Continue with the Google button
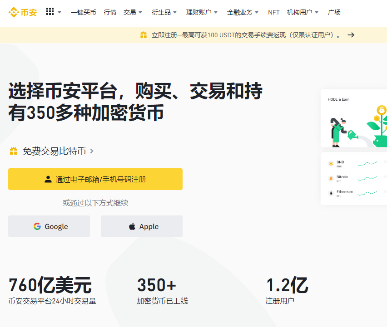Viewport: 387px width, 327px height. (x=49, y=226)
